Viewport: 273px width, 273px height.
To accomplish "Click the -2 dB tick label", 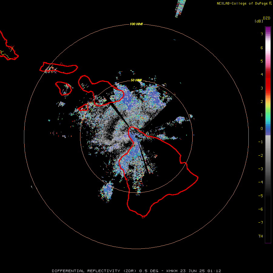I will coord(261,156).
